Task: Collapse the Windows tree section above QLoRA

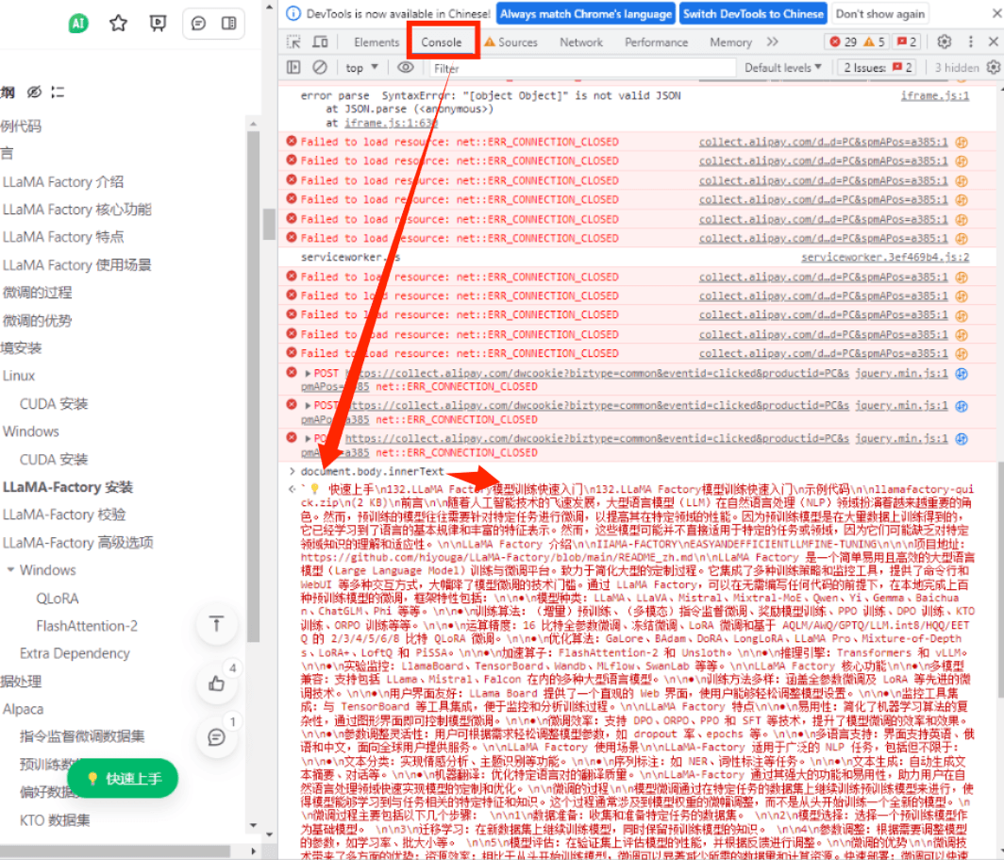Action: click(10, 569)
